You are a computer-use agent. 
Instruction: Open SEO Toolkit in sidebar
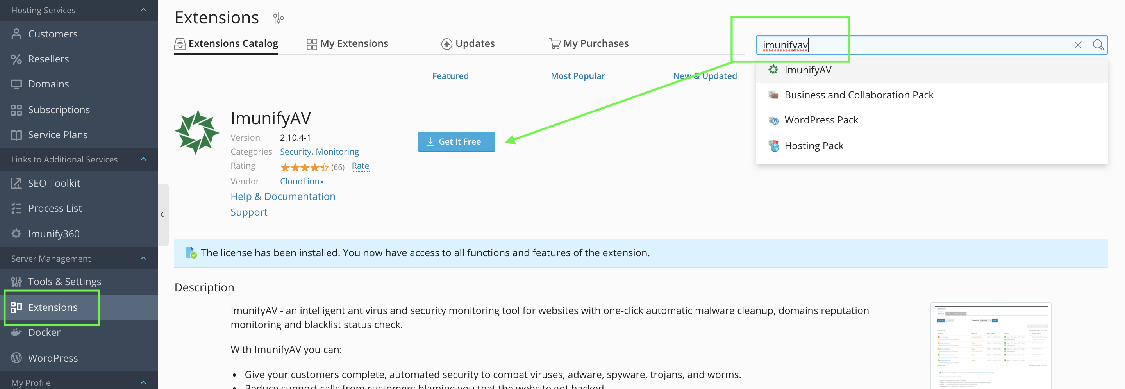[54, 183]
